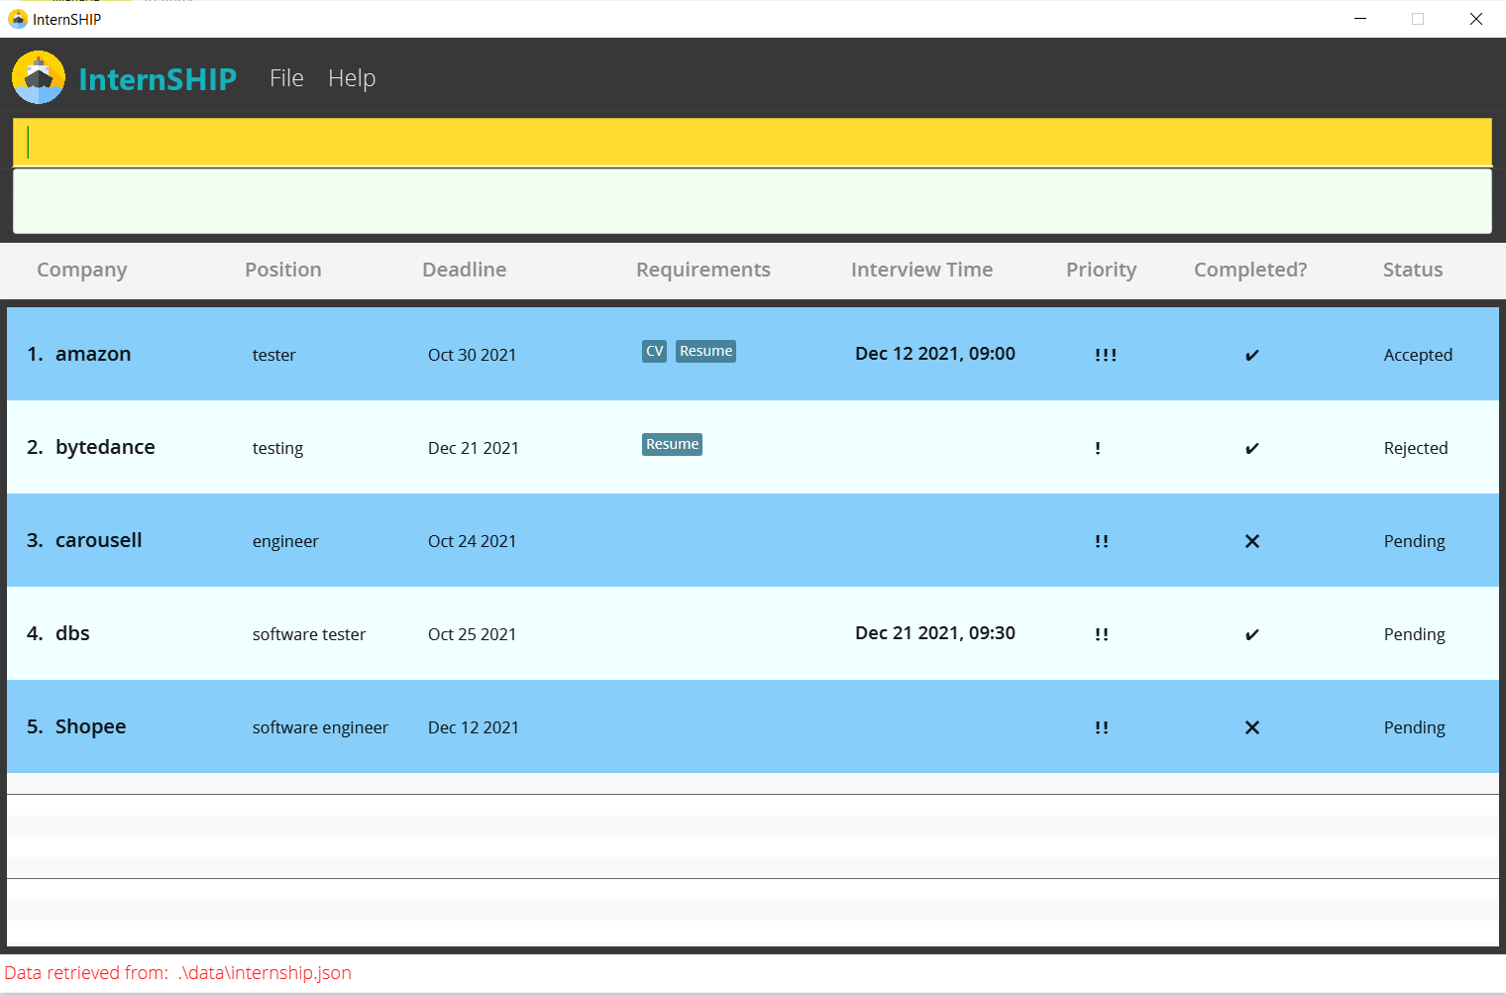Click dbs's completed checkmark icon
Viewport: 1506px width, 995px height.
tap(1252, 634)
